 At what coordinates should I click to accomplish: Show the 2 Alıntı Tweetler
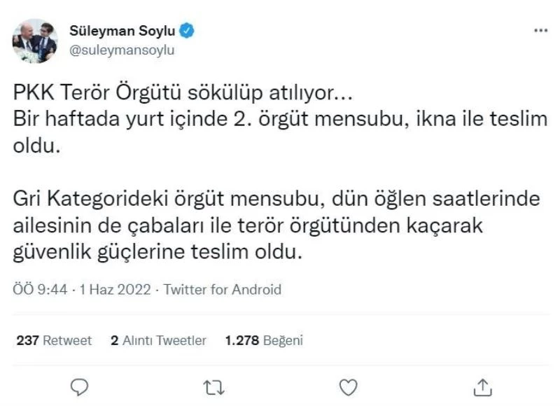[159, 340]
